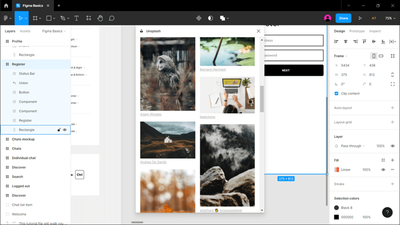The width and height of the screenshot is (400, 225).
Task: Switch to the Inspect tab
Action: coord(375,31)
